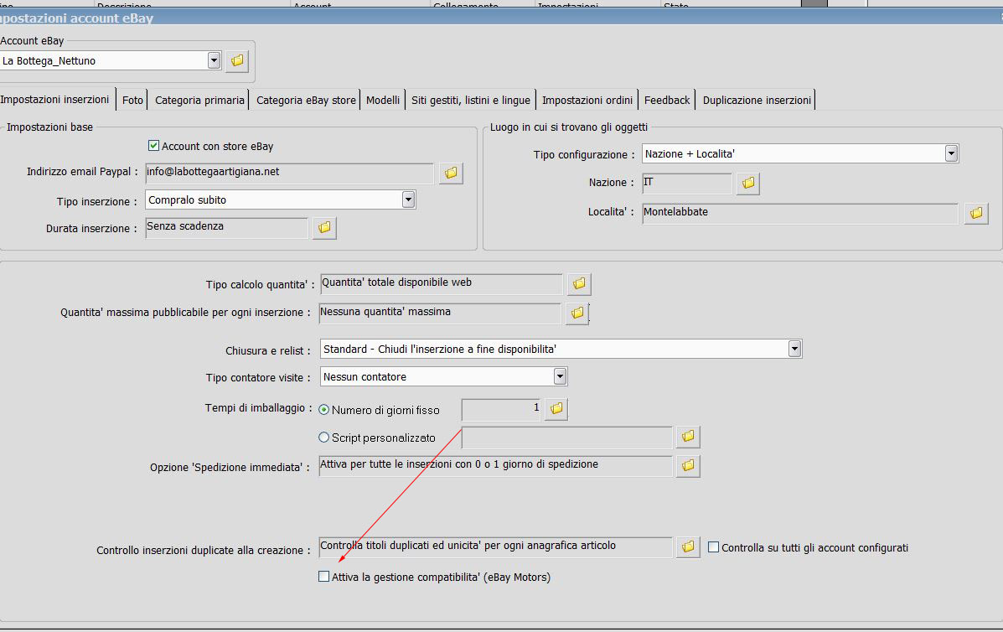
Task: Open Duplicazione inserzioni tab
Action: [757, 100]
